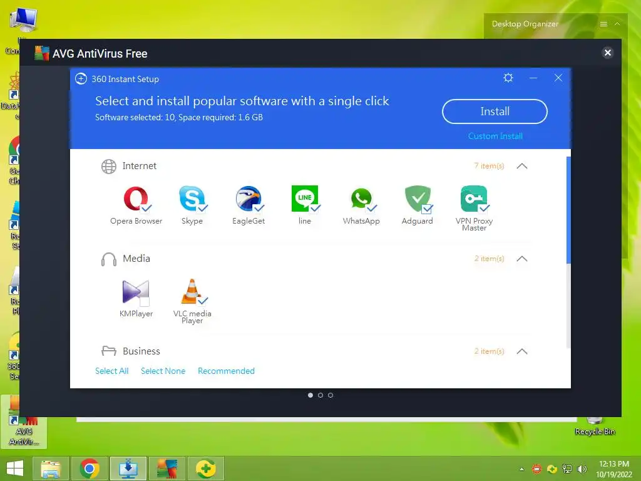Click the Opera Browser icon
Screen dimensions: 641x481
pyautogui.click(x=136, y=199)
